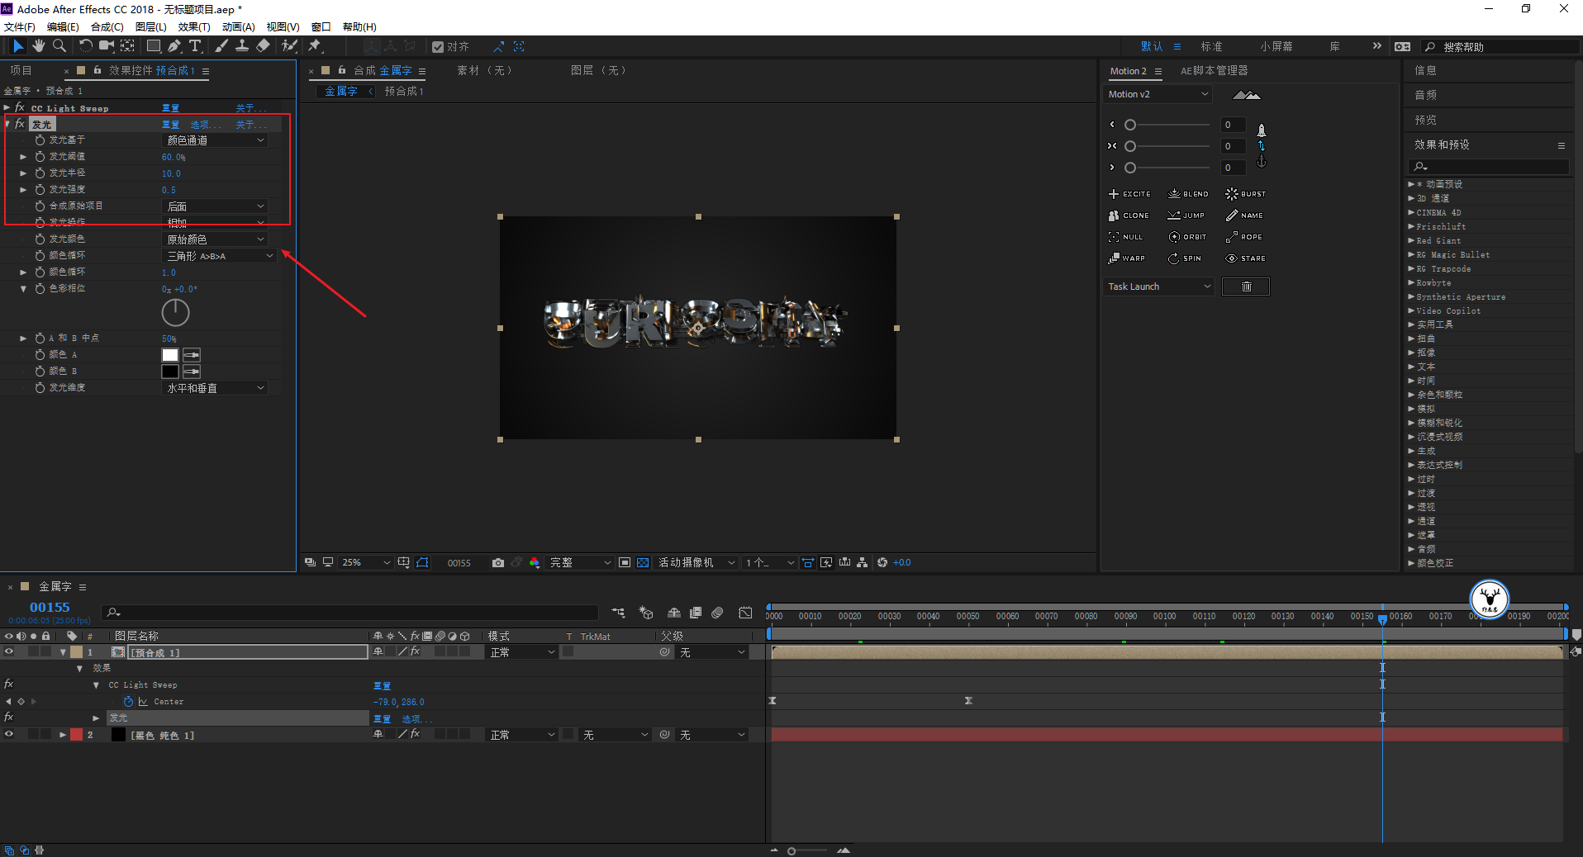
Task: Select the Clone Stamp tool
Action: (x=242, y=46)
